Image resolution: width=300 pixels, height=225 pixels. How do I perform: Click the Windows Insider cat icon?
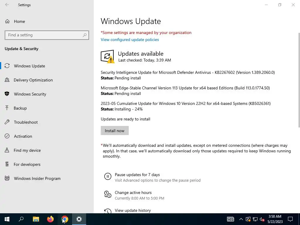[x=7, y=178]
